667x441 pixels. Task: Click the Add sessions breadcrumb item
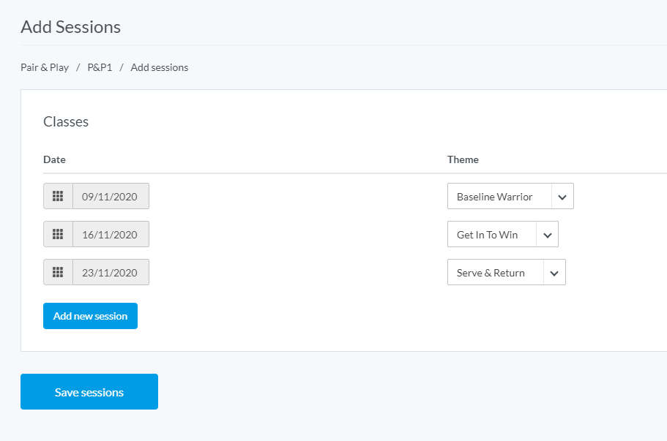click(159, 67)
